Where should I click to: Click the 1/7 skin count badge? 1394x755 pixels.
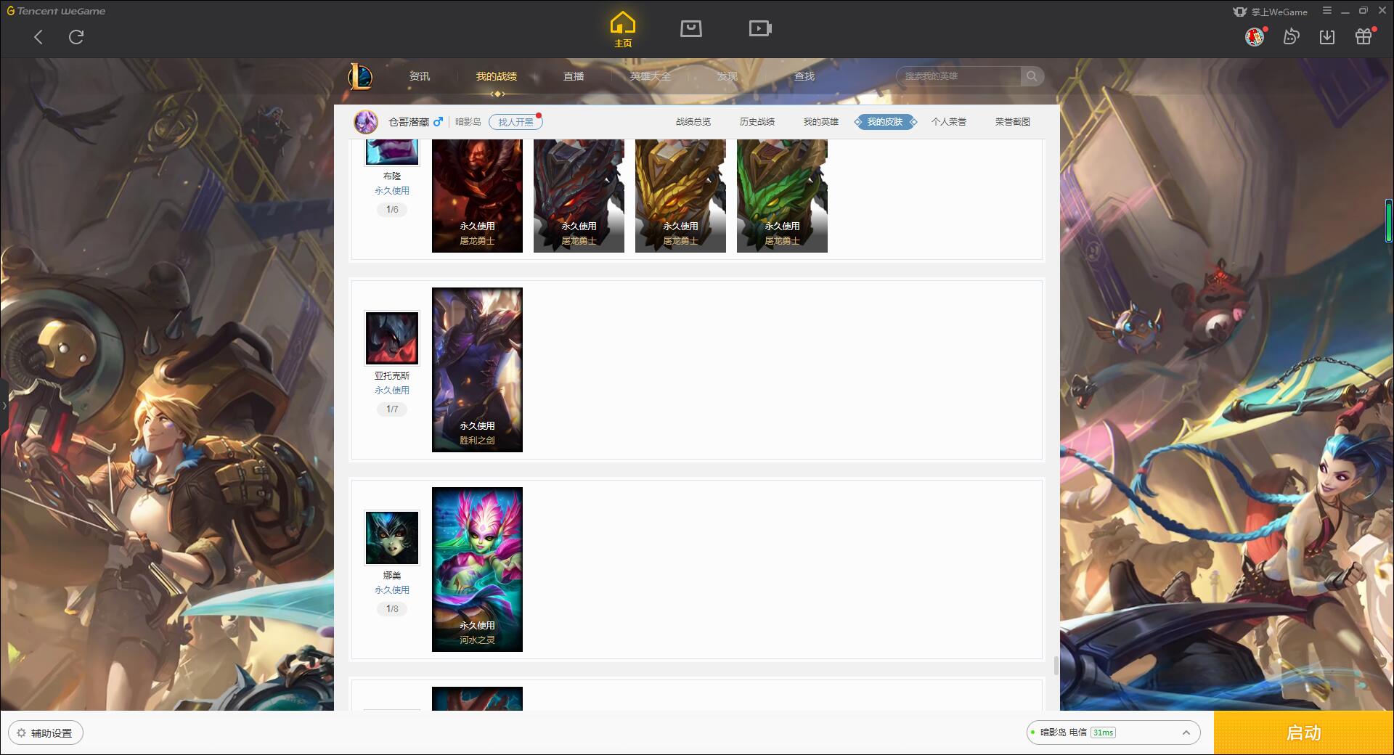[x=392, y=409]
